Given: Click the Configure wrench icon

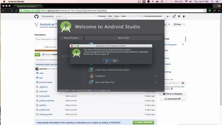Looking at the screenshot, I should 91,76.
